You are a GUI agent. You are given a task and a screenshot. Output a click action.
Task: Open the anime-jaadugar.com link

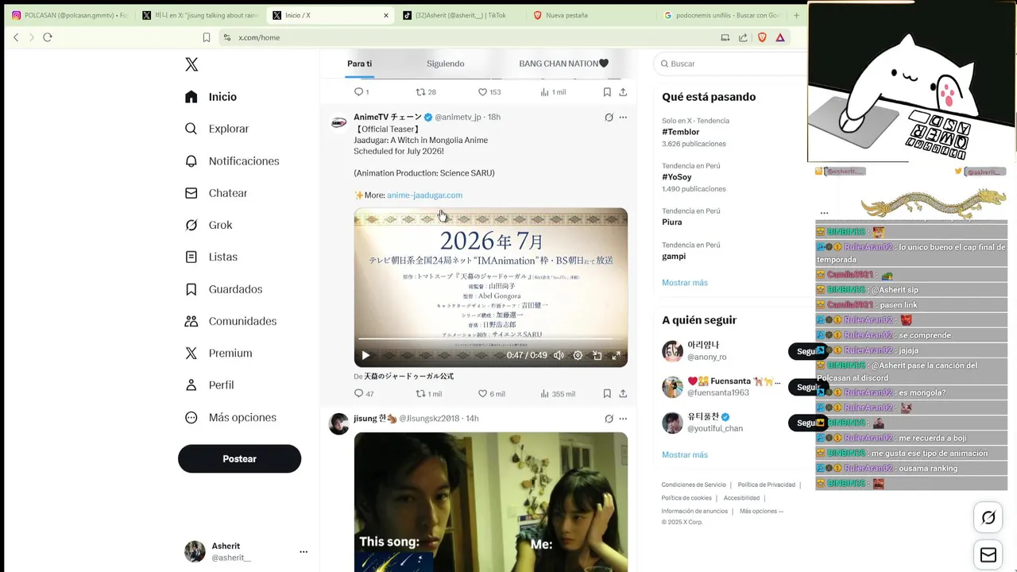[424, 195]
